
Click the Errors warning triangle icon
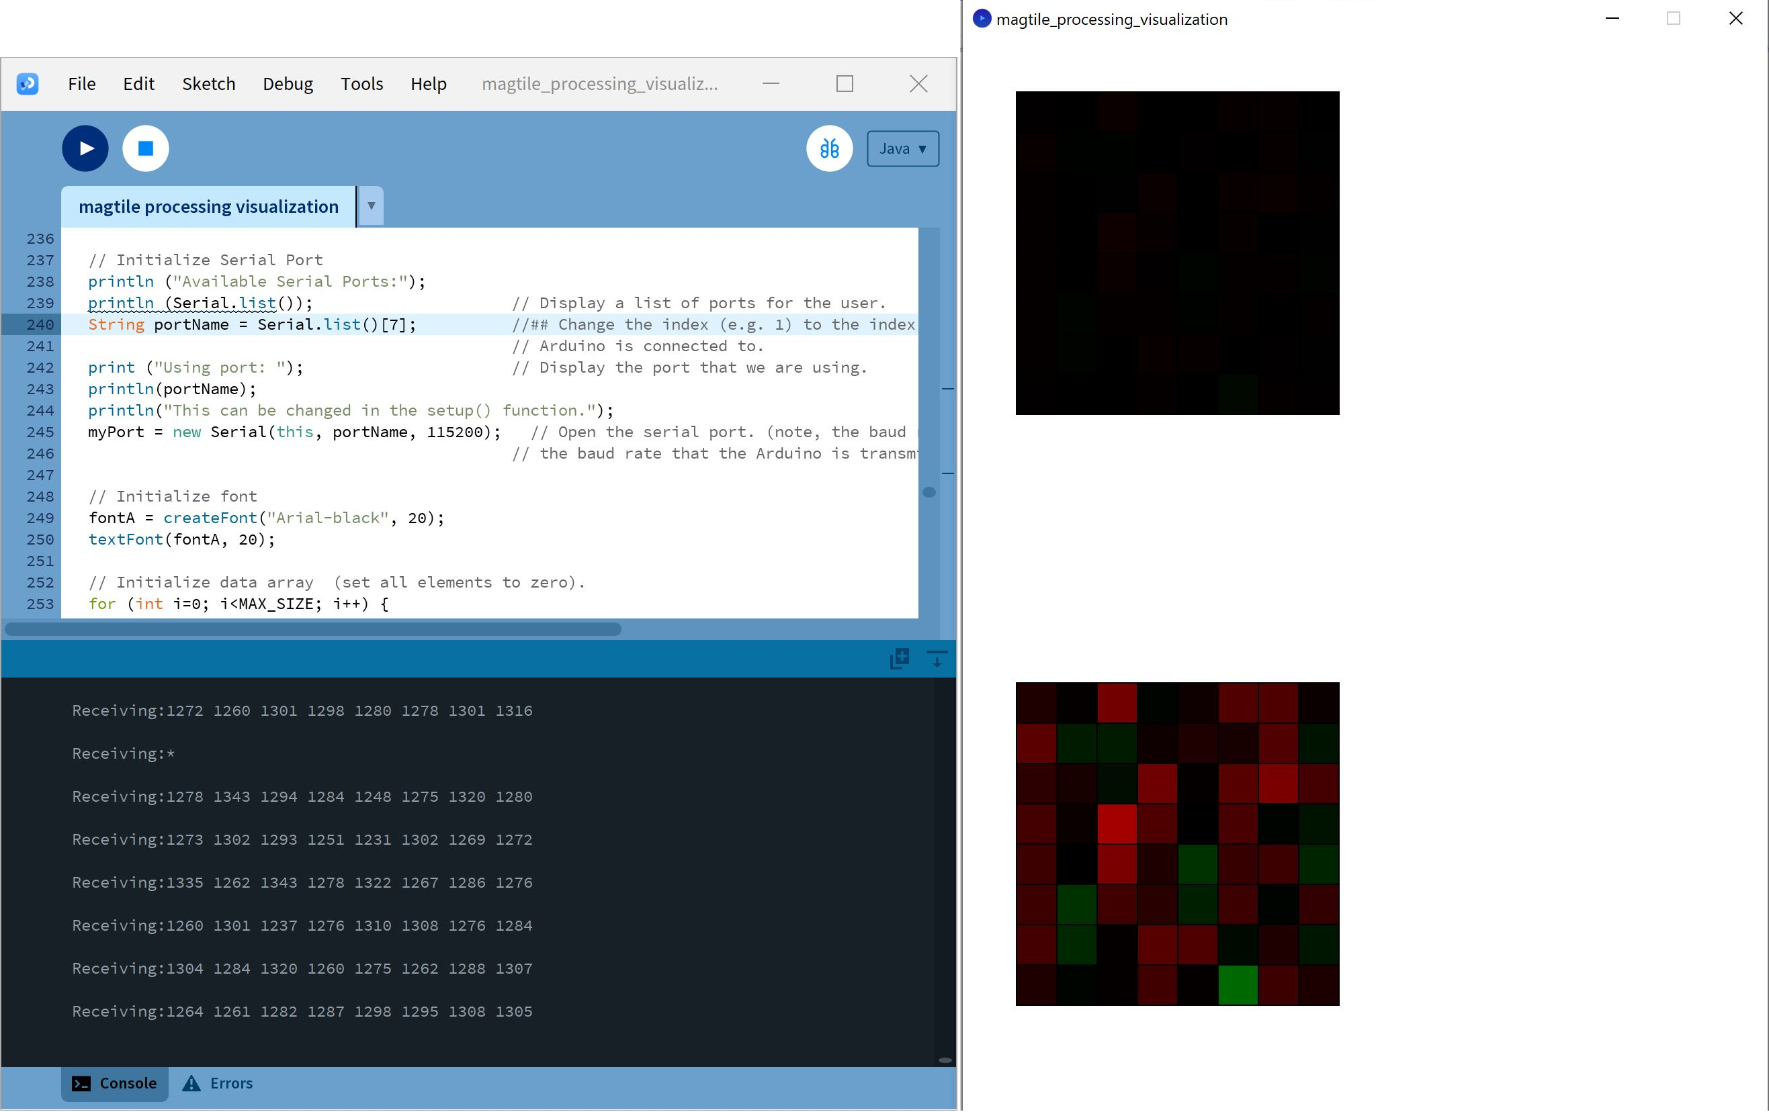point(191,1083)
